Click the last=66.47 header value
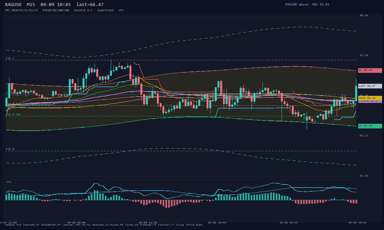 pyautogui.click(x=90, y=5)
